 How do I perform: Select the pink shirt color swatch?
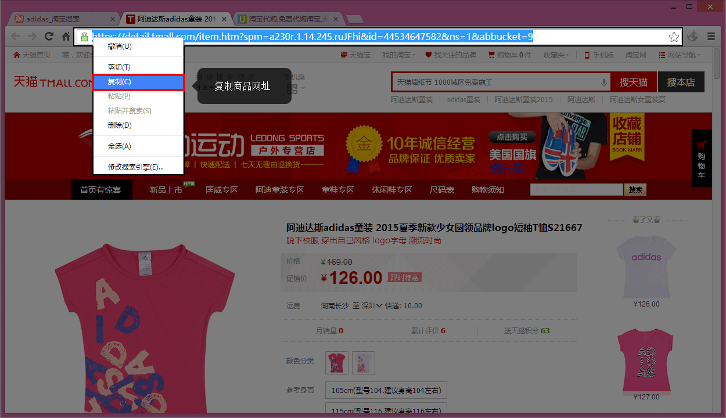(337, 363)
